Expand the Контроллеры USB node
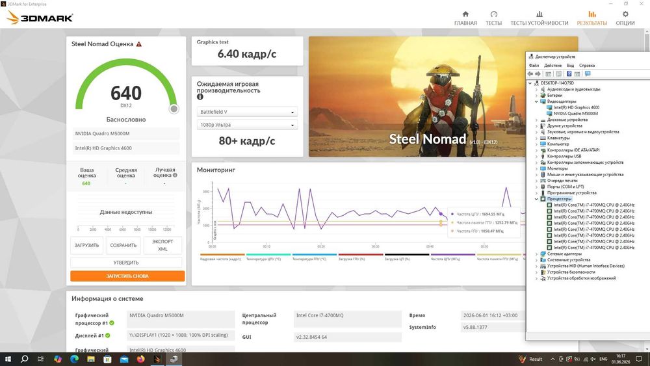650x366 pixels. coord(536,156)
